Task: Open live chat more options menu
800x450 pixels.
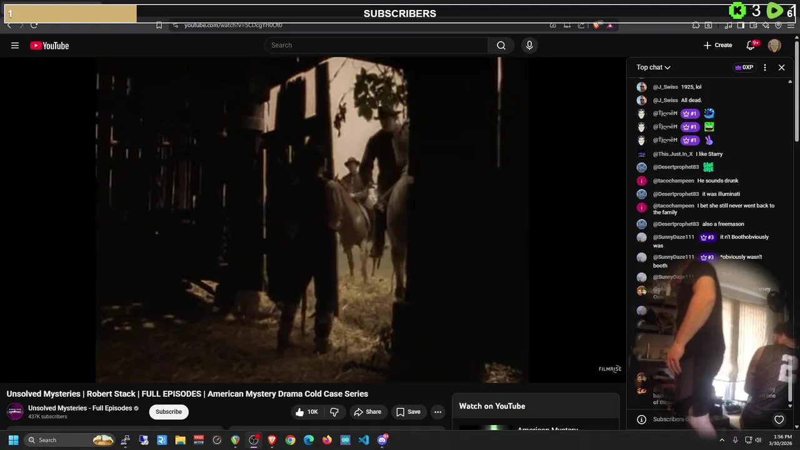Action: click(765, 67)
